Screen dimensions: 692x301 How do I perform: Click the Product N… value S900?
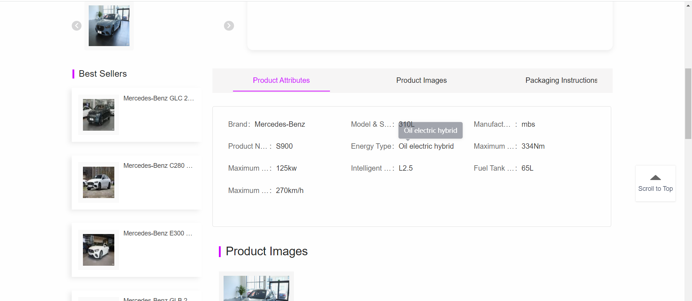(x=284, y=146)
